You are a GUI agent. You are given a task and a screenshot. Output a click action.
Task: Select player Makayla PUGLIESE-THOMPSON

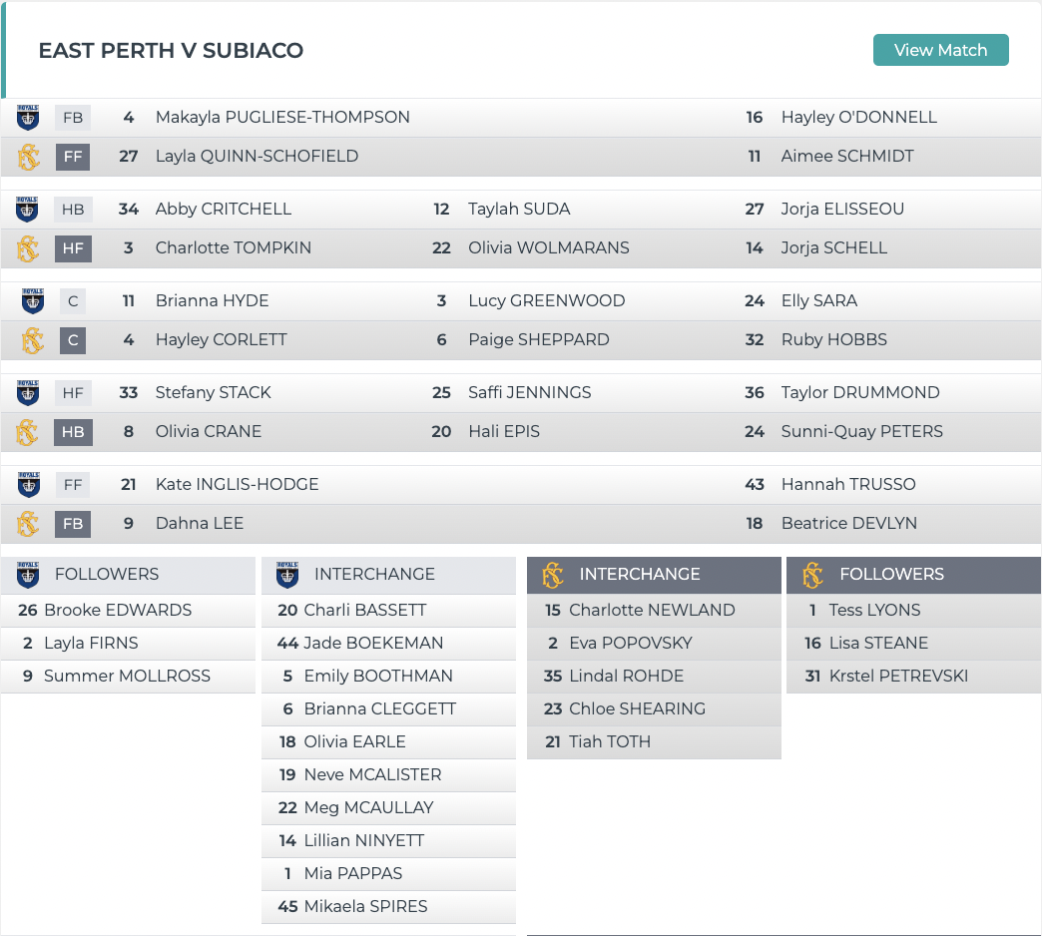click(x=282, y=117)
